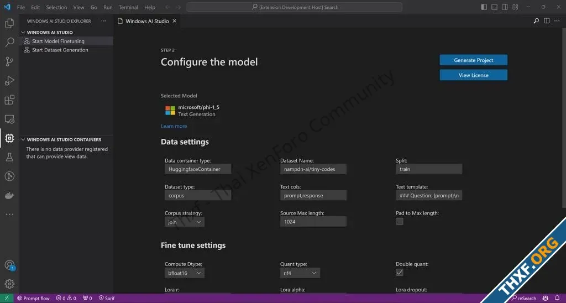Screen dimensions: 566x303
Task: Click the ports indicator showing 0
Action: pyautogui.click(x=87, y=299)
